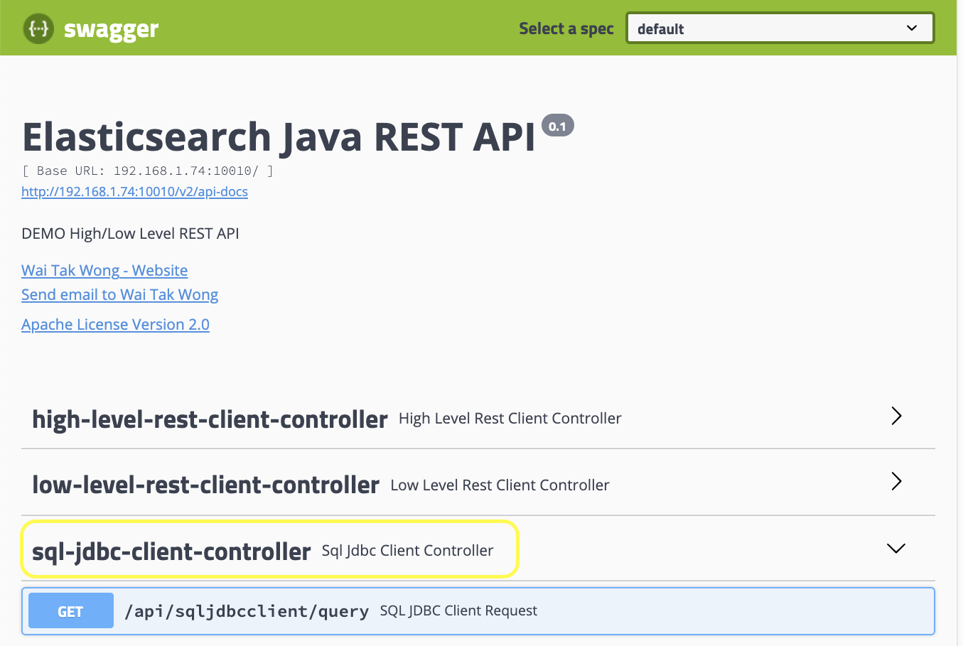Click the GET method badge on the query endpoint
The width and height of the screenshot is (963, 646).
[70, 610]
